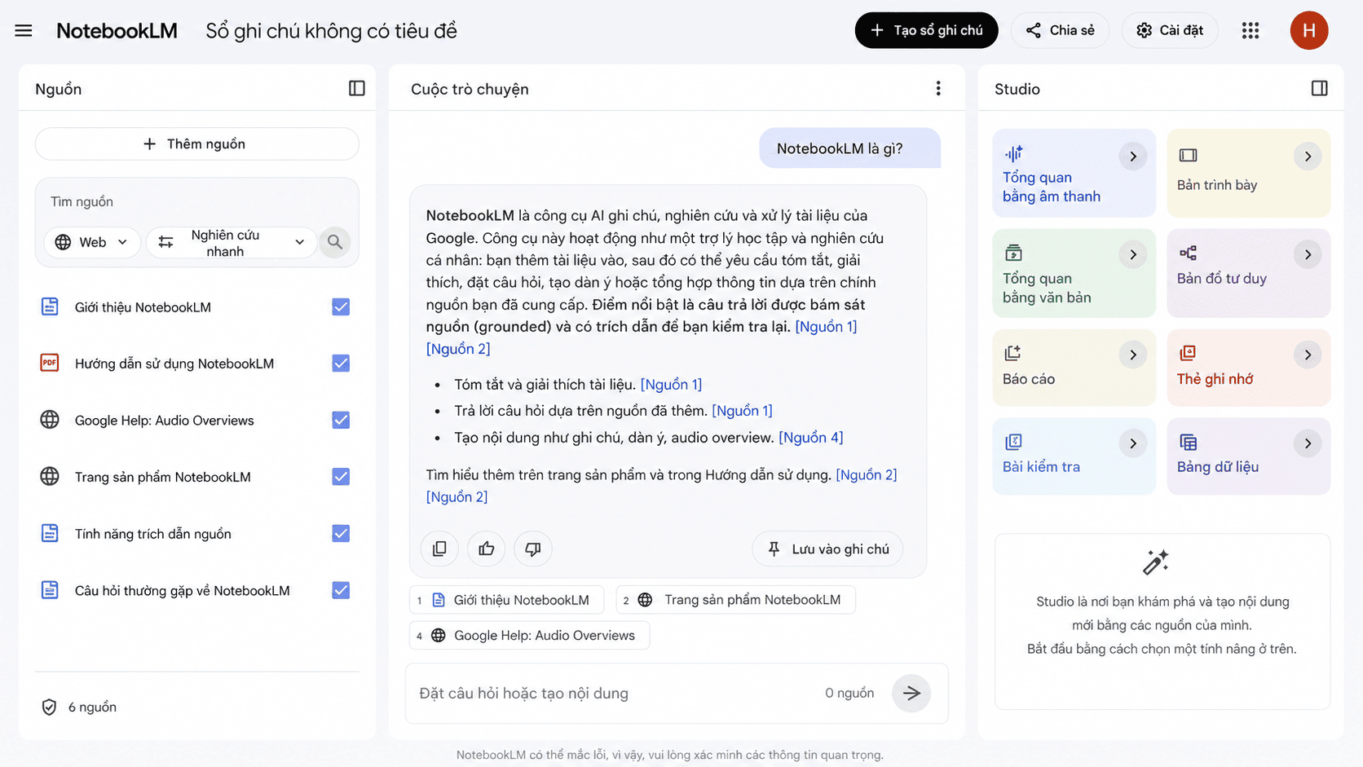Click the magic wand icon in Studio
1363x767 pixels.
click(x=1155, y=562)
